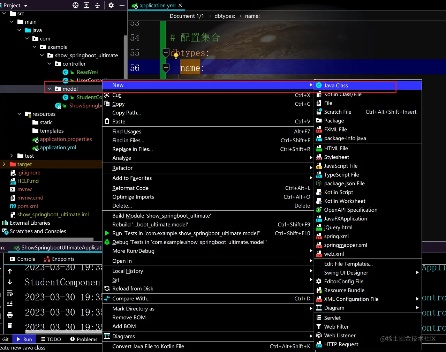
Task: Click the Project tree vertical scrollbar
Action: click(126, 57)
